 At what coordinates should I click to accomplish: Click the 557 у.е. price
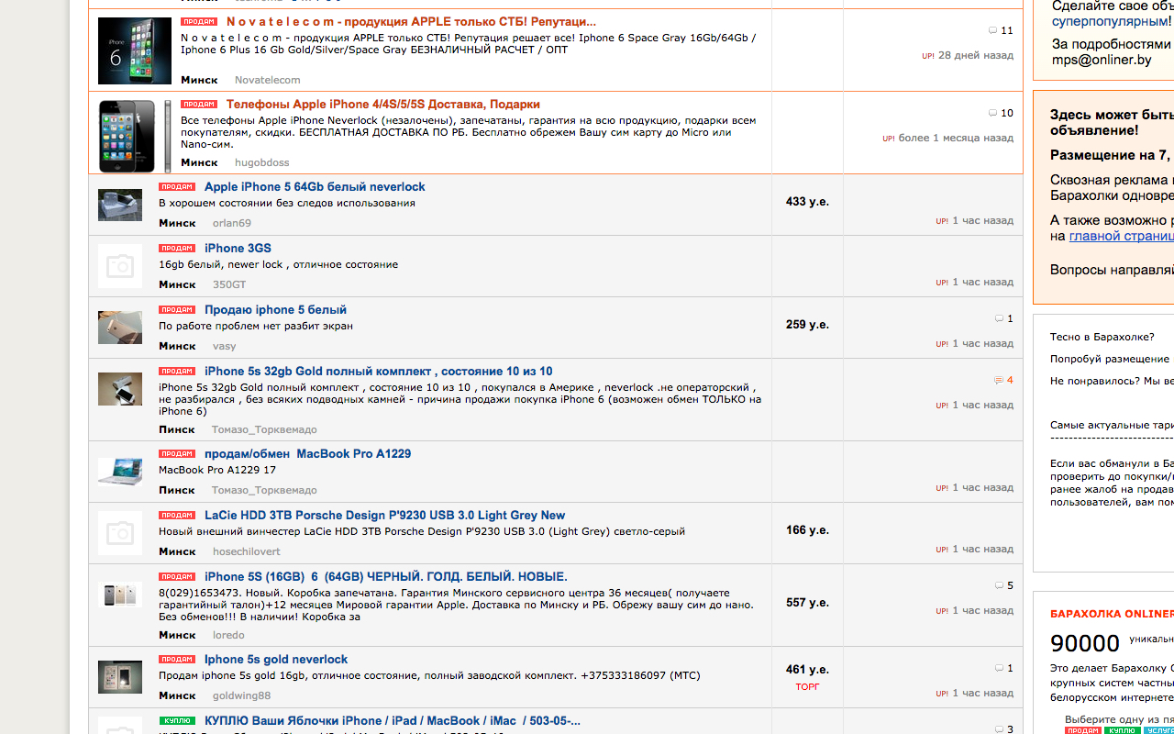pyautogui.click(x=807, y=603)
